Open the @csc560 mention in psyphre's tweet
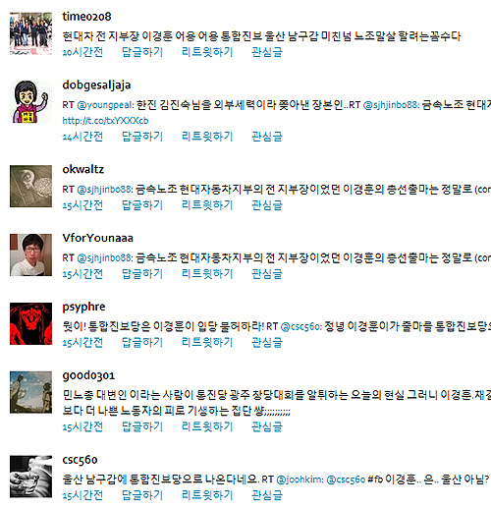 tap(301, 326)
